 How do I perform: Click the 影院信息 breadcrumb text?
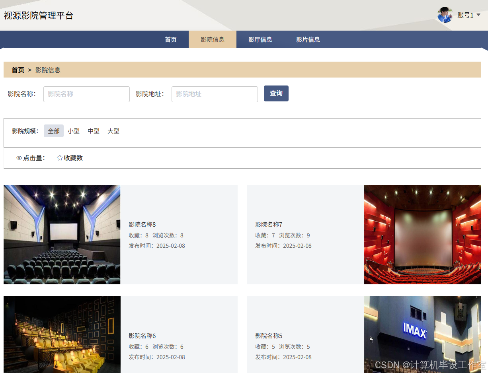point(48,70)
